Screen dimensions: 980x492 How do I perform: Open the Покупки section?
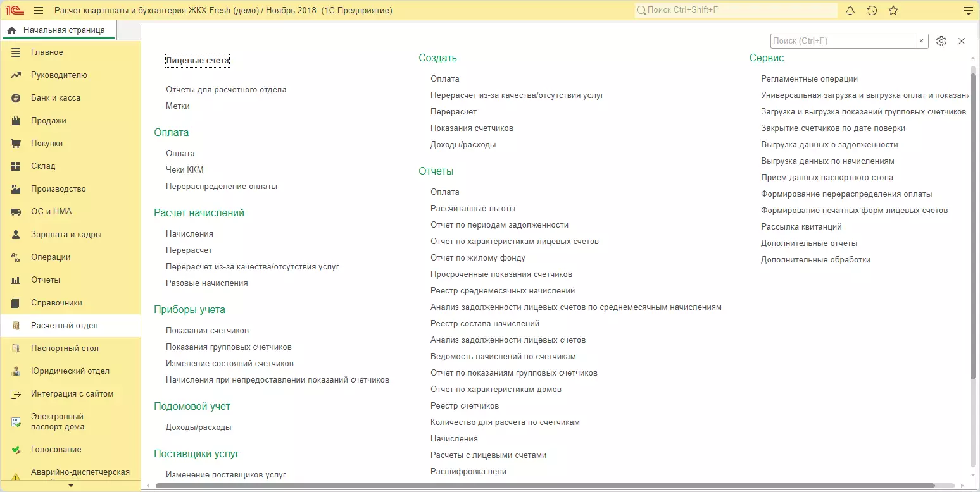pos(70,144)
